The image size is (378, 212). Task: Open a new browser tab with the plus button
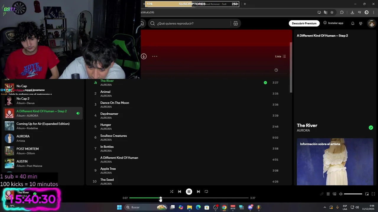245,4
